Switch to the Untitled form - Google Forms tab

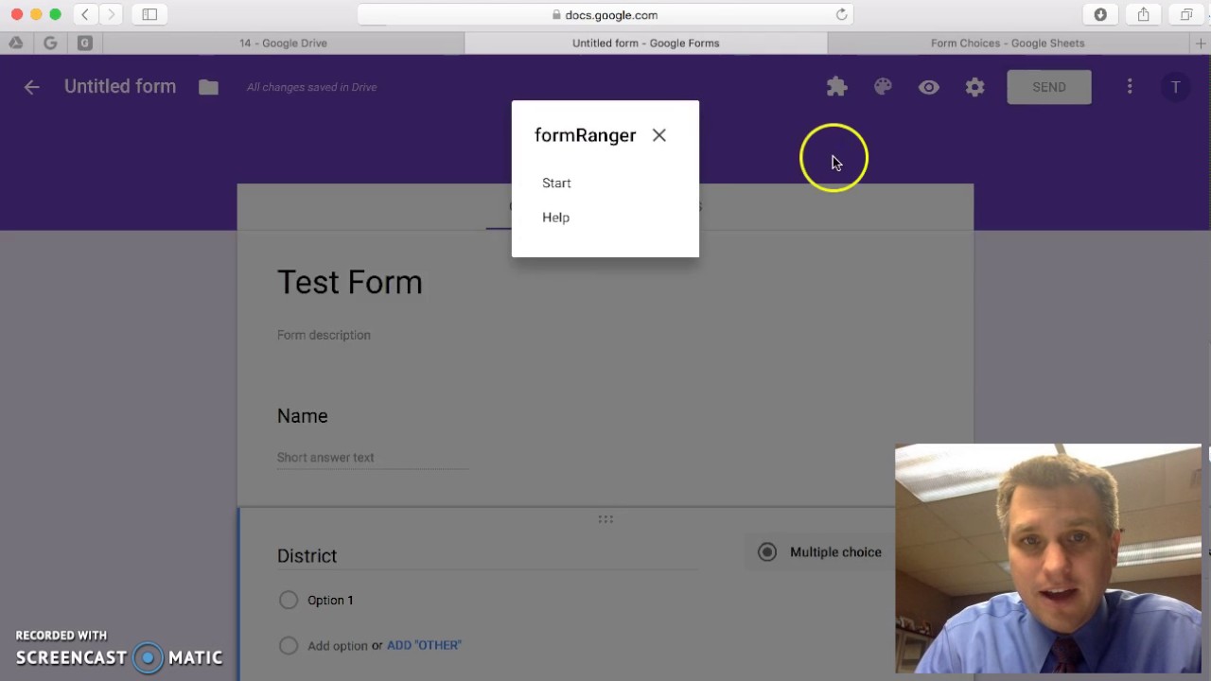point(646,44)
